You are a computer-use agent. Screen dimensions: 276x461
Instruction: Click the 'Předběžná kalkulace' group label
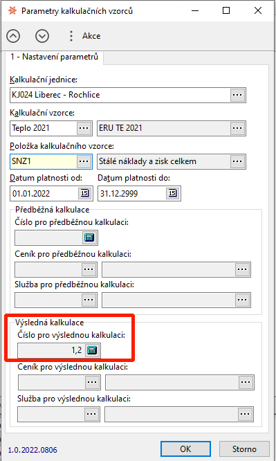[x=53, y=210]
